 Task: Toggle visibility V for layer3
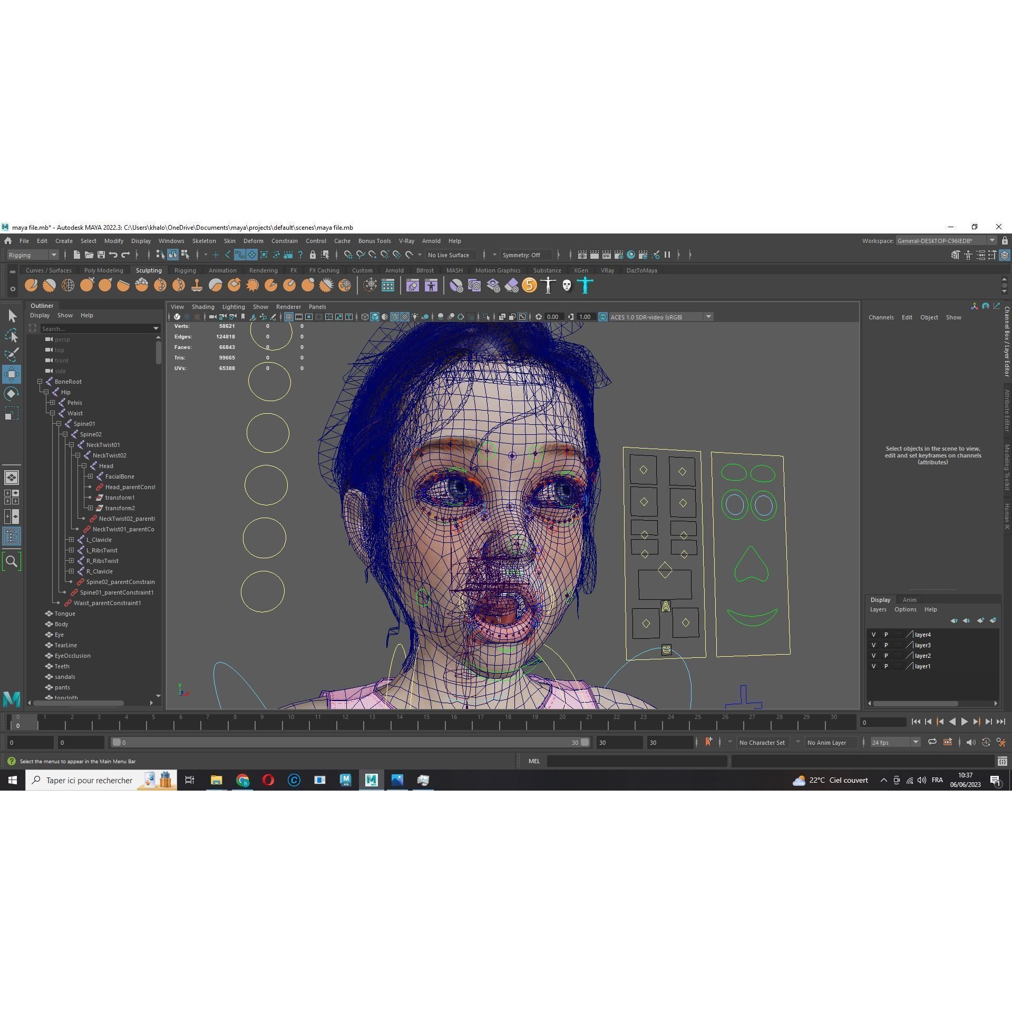873,645
